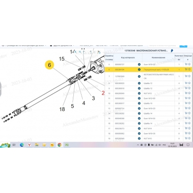
Task: Click the zoom-in magnifier above the diagram
Action: 75,52
